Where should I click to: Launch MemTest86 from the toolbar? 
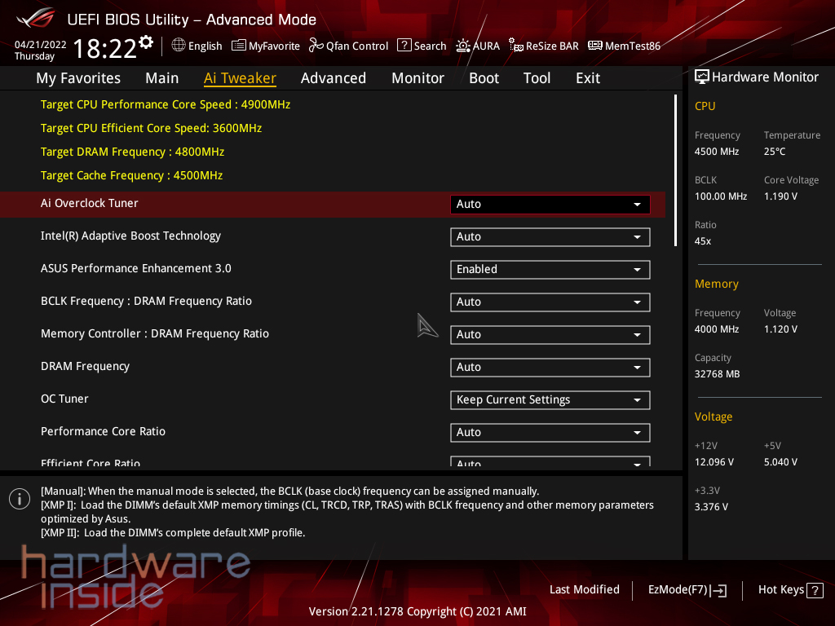tap(624, 46)
